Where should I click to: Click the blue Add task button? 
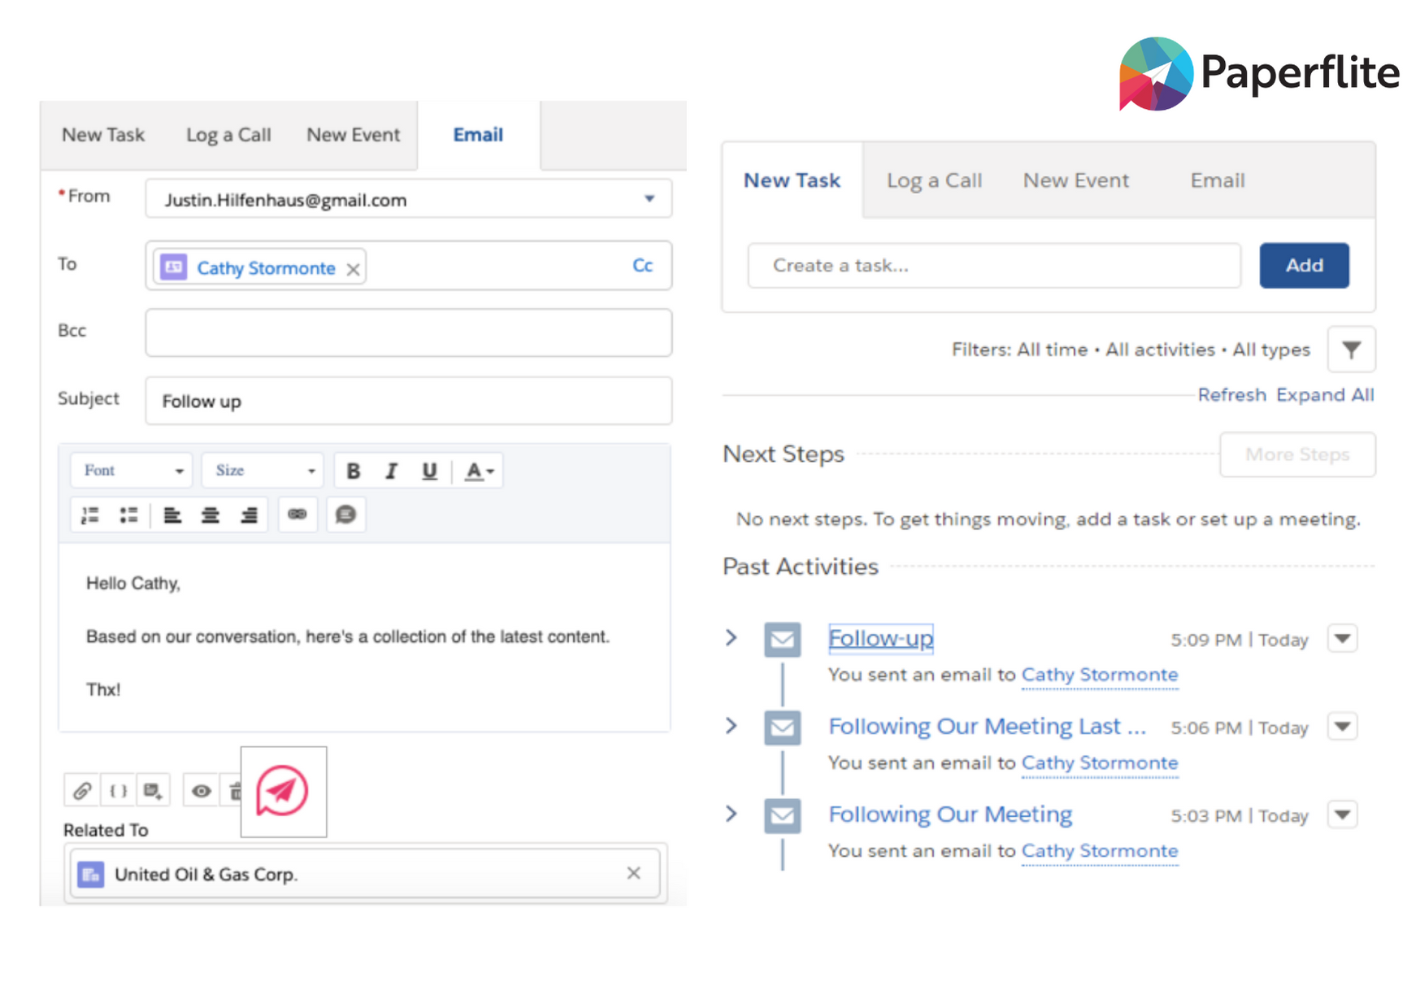coord(1304,265)
